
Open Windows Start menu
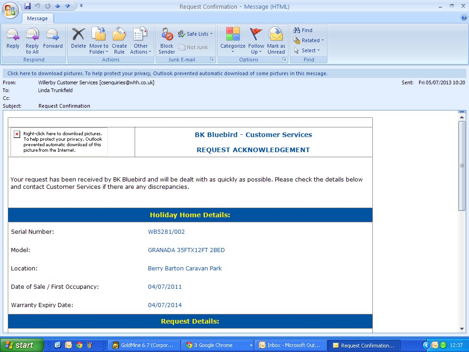[22, 345]
